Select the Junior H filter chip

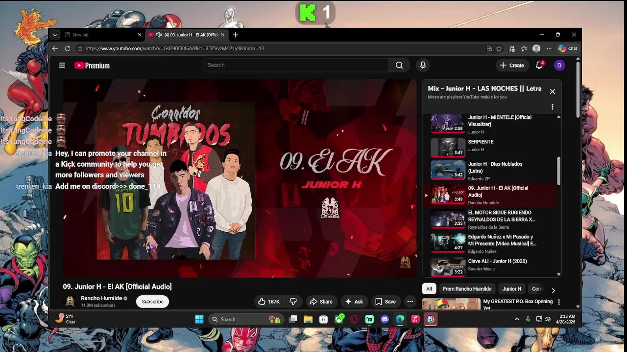tap(512, 289)
